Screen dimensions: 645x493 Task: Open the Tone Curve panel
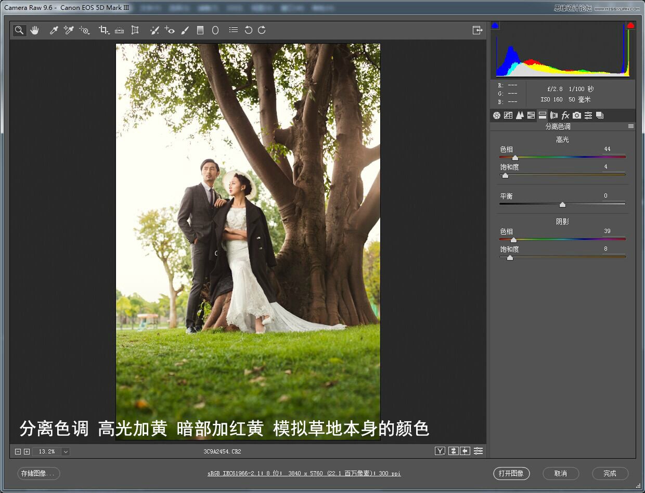point(508,115)
